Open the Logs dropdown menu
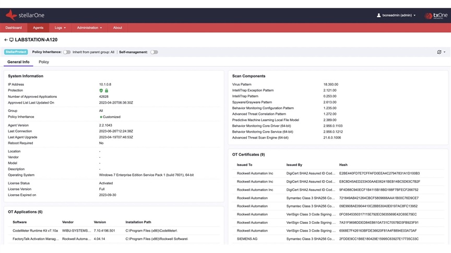This screenshot has width=451, height=253. click(60, 28)
